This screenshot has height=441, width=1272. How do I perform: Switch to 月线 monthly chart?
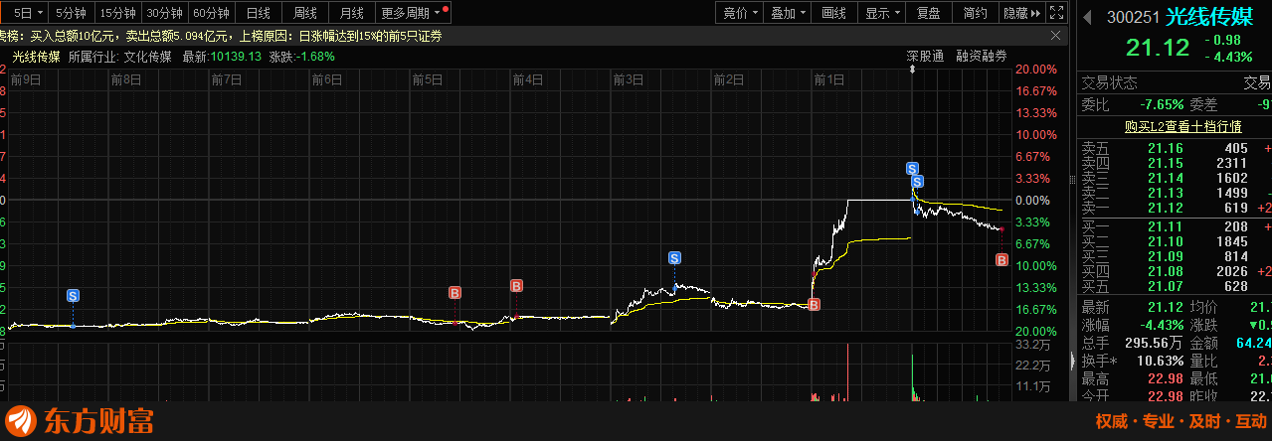coord(352,13)
